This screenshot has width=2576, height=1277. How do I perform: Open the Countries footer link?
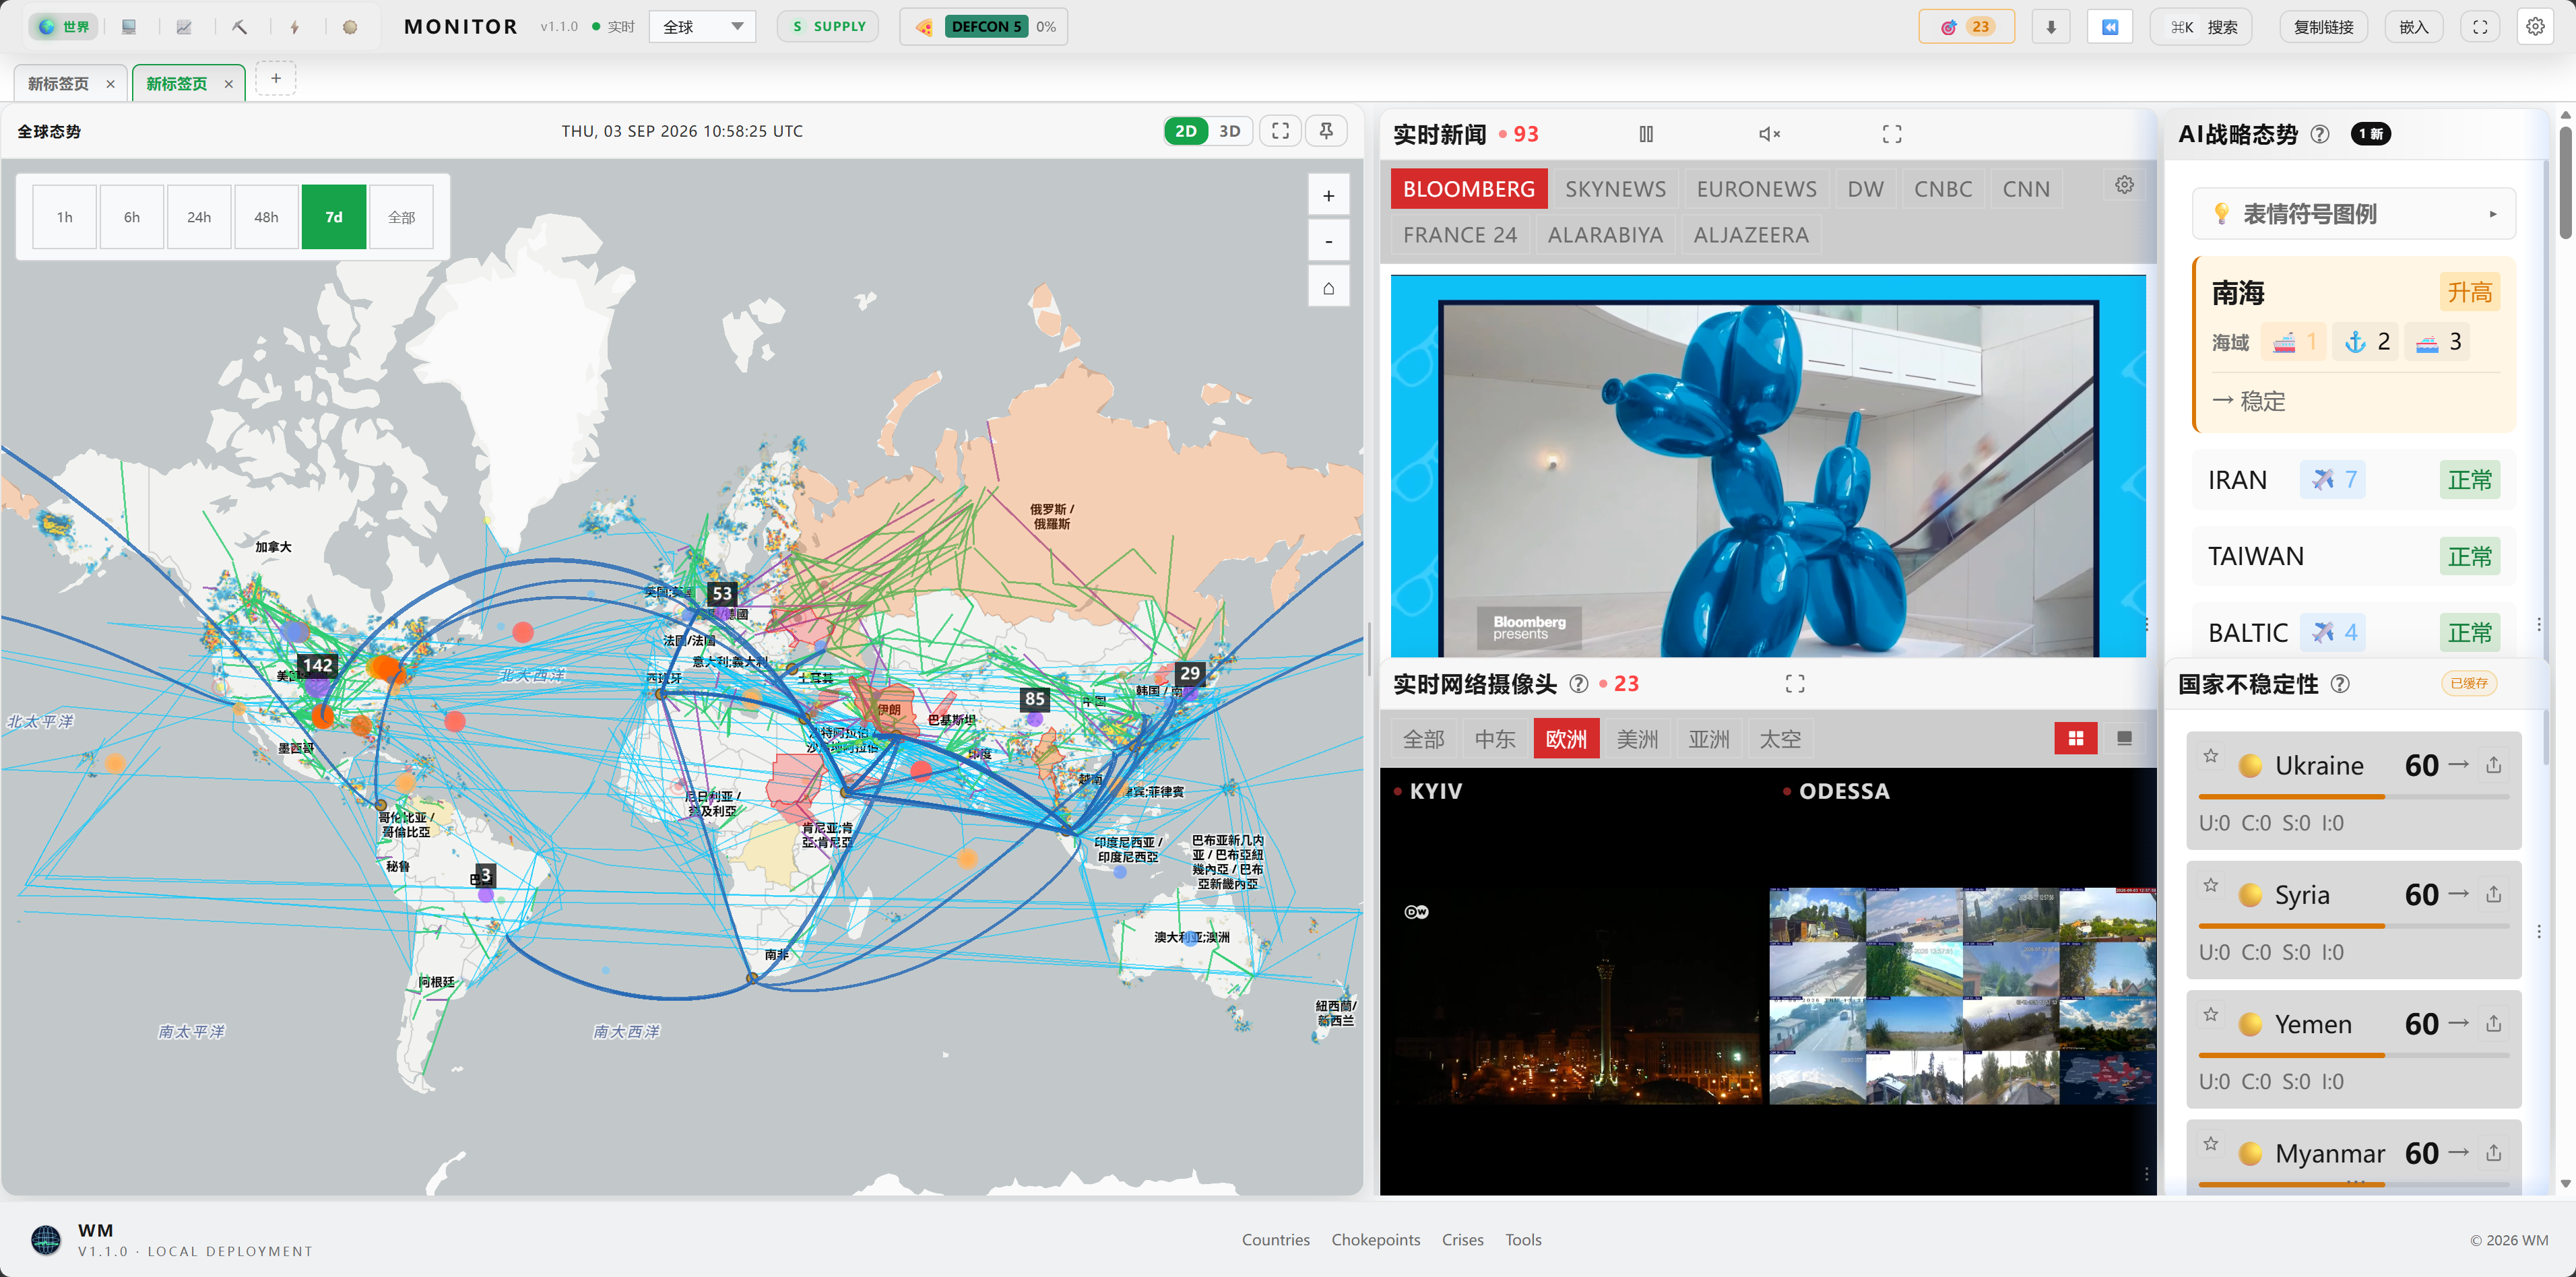click(x=1275, y=1240)
